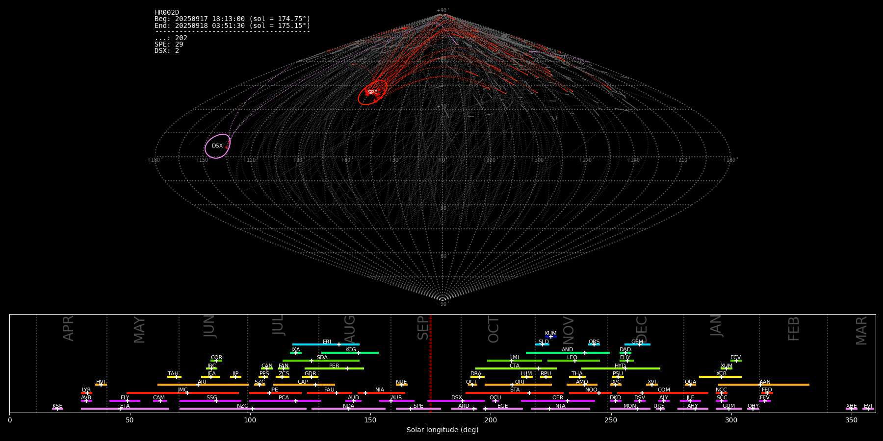Click the 350 tick on solar longitude axis
The image size is (883, 441).
pos(851,420)
